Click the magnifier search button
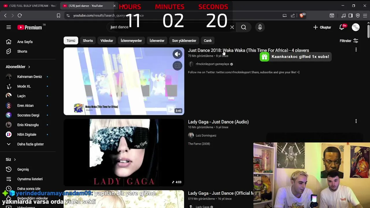Screen dimensions: 370x208 click(x=244, y=27)
